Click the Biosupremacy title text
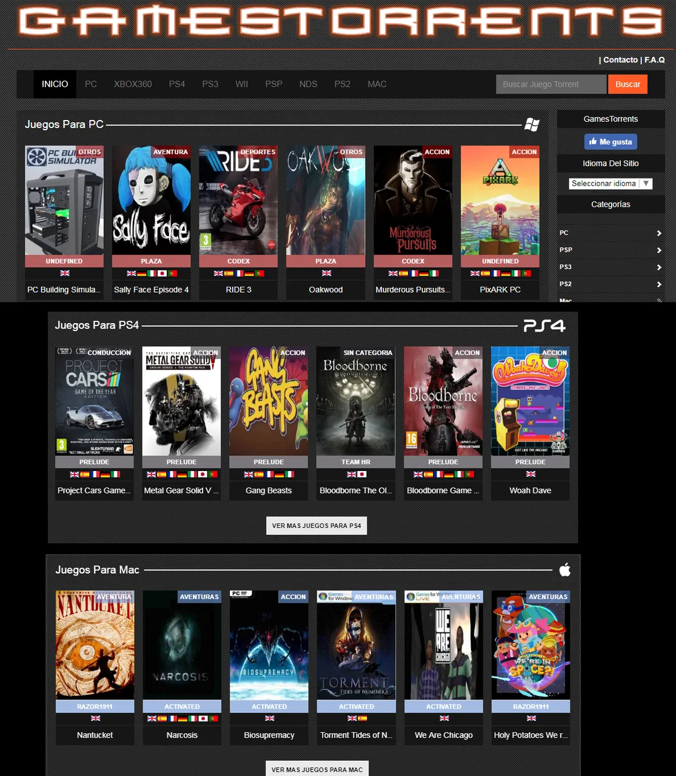The height and width of the screenshot is (776, 676). [x=269, y=735]
